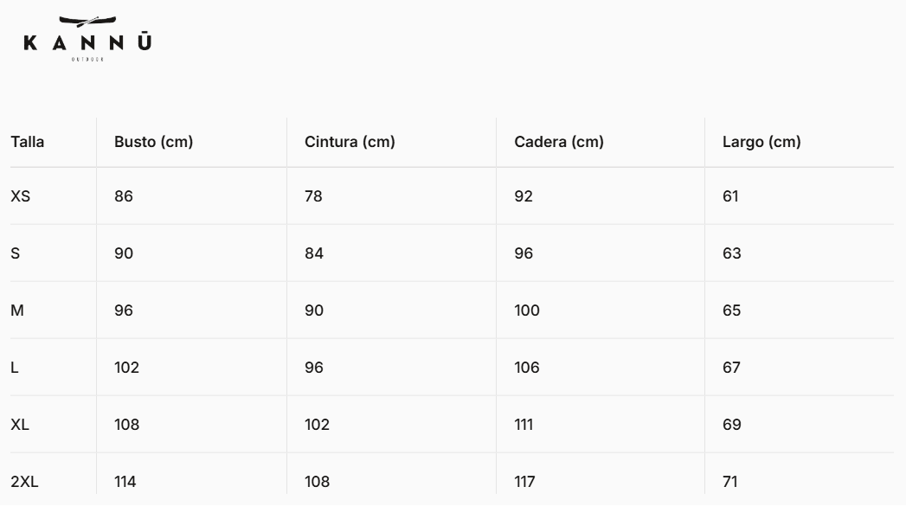Select the S size row label
This screenshot has height=506, width=906.
pos(16,253)
